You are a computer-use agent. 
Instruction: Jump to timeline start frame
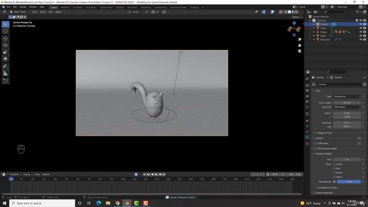144,174
